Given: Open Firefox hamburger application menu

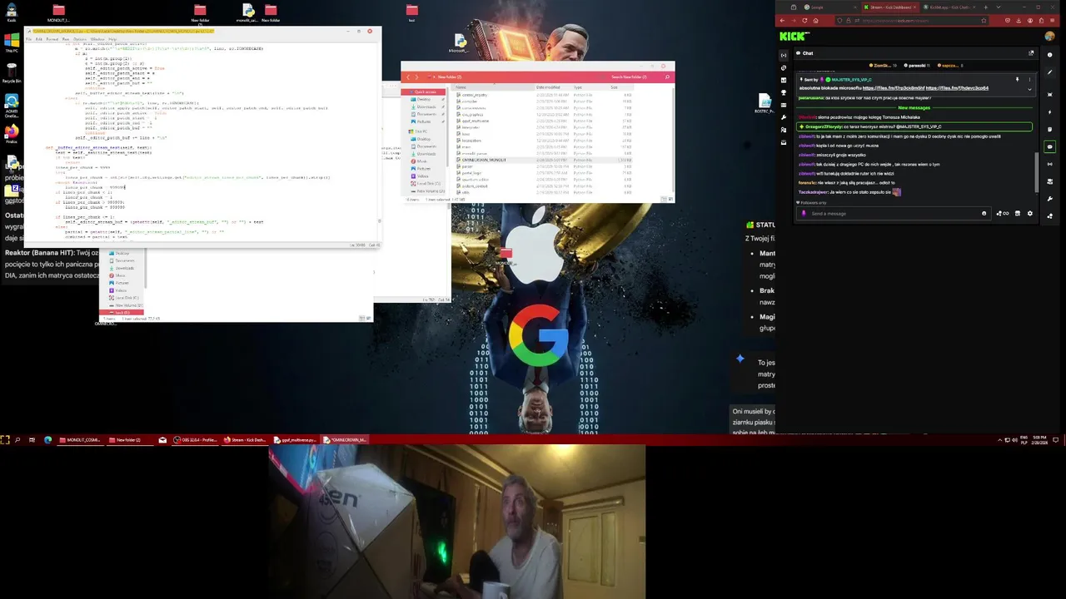Looking at the screenshot, I should [1052, 21].
